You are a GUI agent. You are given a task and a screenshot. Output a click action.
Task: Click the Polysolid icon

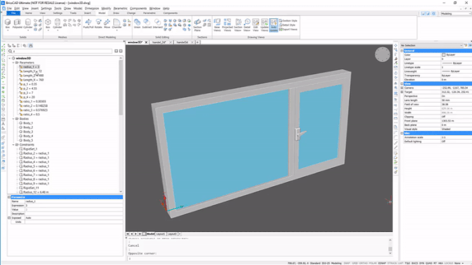point(18,24)
